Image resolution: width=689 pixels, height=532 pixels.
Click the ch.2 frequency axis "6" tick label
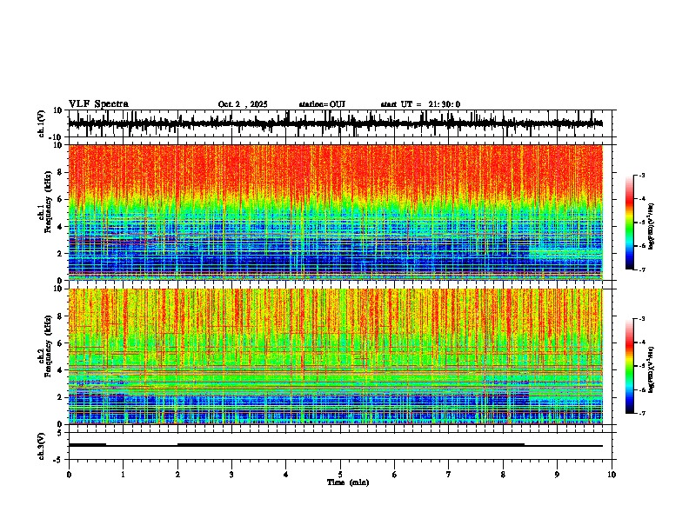coord(61,343)
